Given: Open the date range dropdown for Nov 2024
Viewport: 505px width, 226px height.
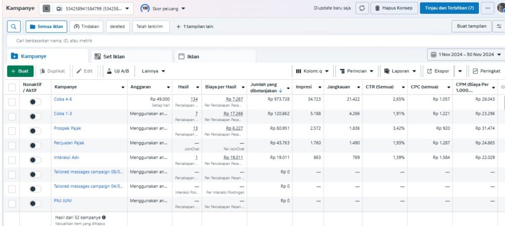Looking at the screenshot, I should click(x=466, y=54).
